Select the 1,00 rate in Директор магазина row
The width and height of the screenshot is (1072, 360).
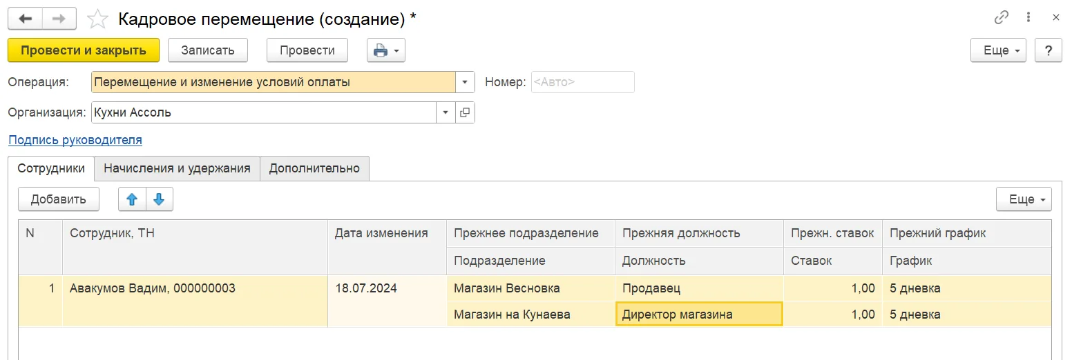click(x=833, y=314)
